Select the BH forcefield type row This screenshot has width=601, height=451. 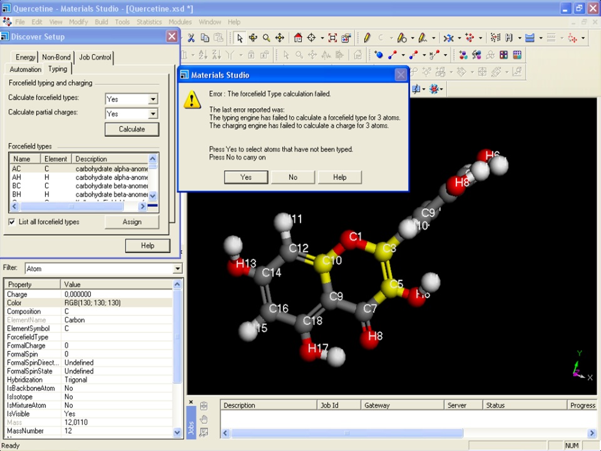79,195
